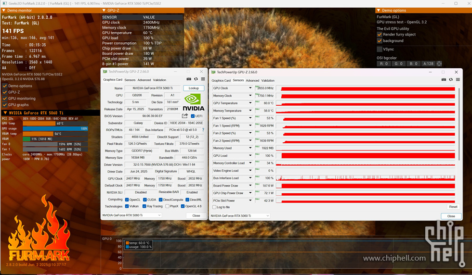This screenshot has height=275, width=472.
Task: Toggle Vulkan checkbox
Action: click(127, 206)
